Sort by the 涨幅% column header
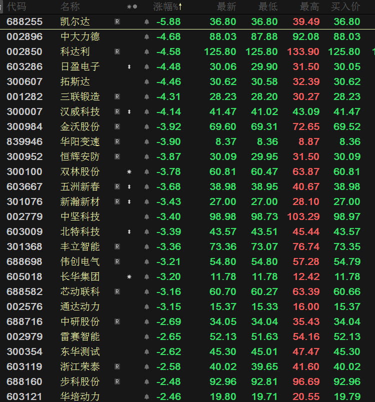The width and height of the screenshot is (375, 402). pyautogui.click(x=167, y=6)
